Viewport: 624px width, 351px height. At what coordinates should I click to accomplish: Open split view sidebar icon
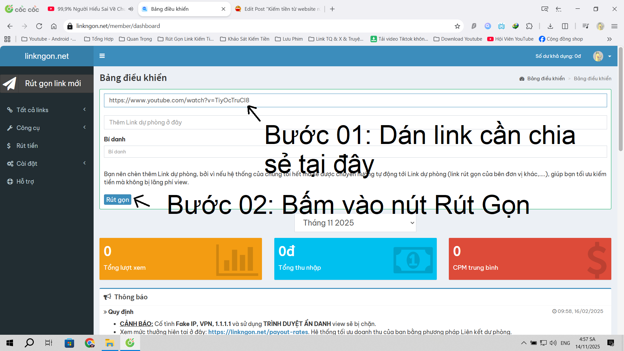click(565, 26)
